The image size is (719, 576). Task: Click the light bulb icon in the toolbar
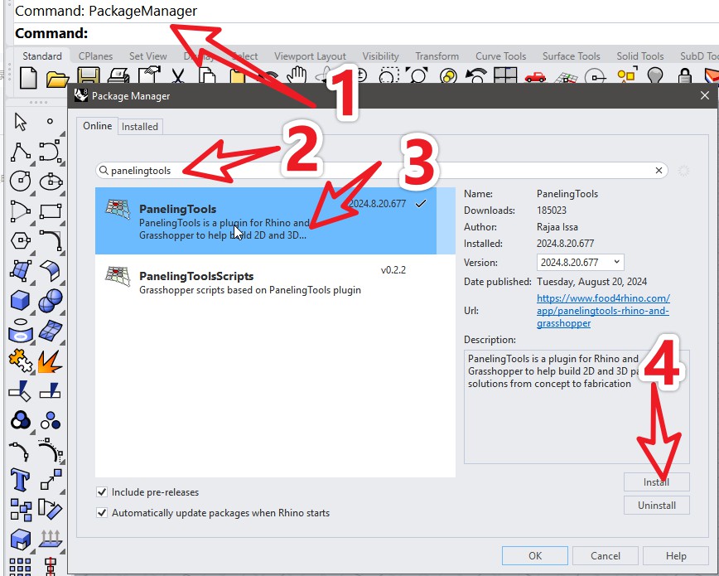(x=654, y=75)
